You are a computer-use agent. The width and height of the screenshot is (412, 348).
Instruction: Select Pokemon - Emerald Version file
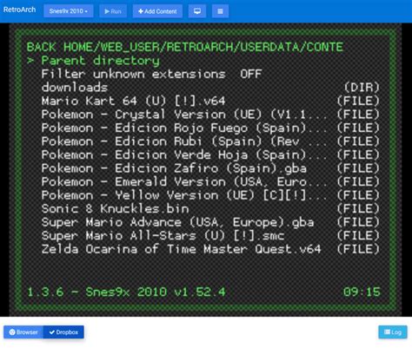tap(210, 182)
